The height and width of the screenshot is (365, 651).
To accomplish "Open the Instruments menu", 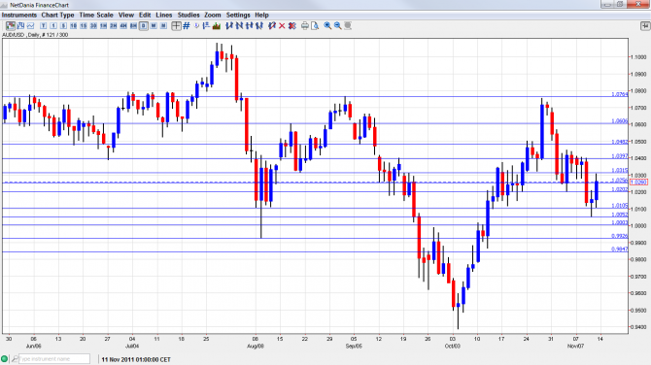I will (19, 15).
